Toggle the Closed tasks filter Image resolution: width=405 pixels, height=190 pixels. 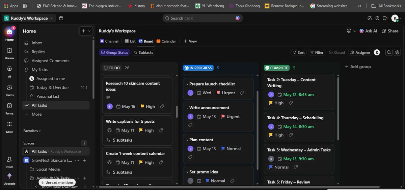[x=337, y=52]
